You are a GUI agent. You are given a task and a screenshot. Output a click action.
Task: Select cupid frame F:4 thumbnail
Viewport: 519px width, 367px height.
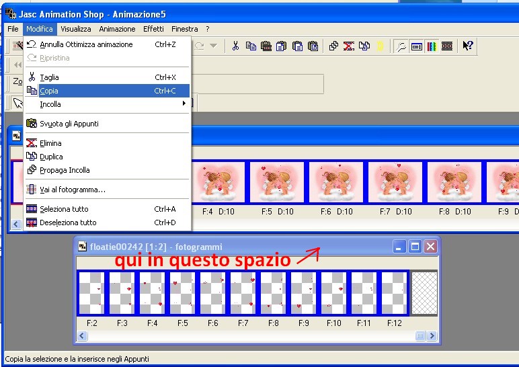pyautogui.click(x=218, y=181)
